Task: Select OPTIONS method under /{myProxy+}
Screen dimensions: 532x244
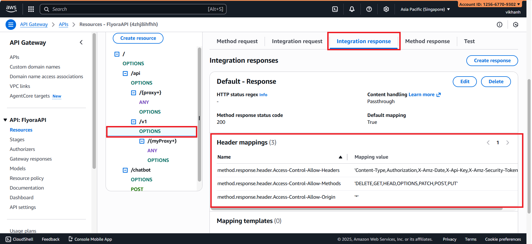Action: click(158, 160)
